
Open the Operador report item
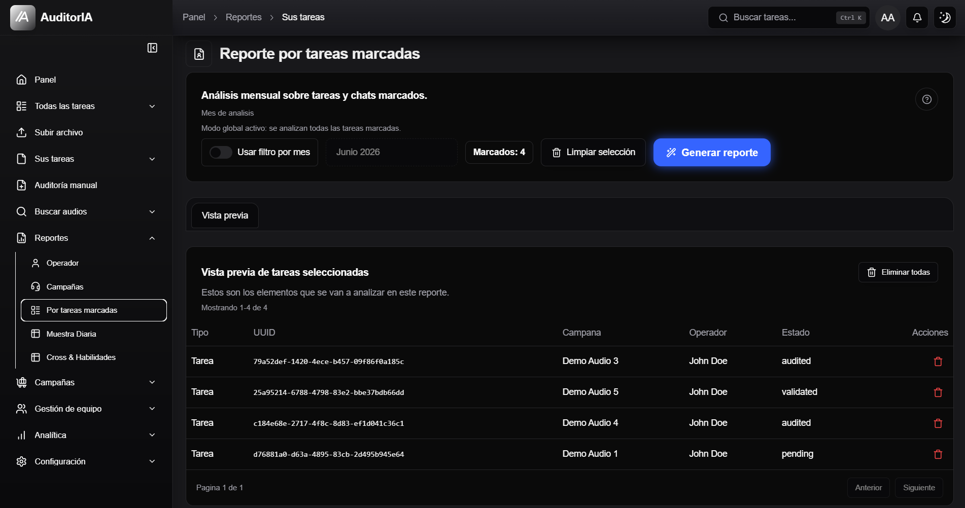pos(94,263)
